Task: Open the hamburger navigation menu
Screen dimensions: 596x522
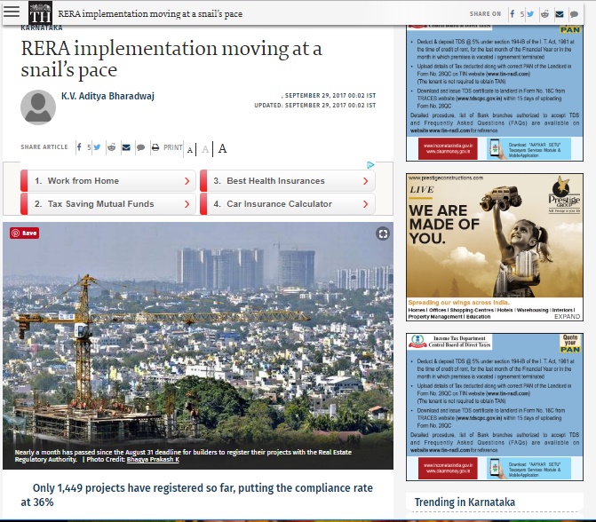Action: [12, 12]
